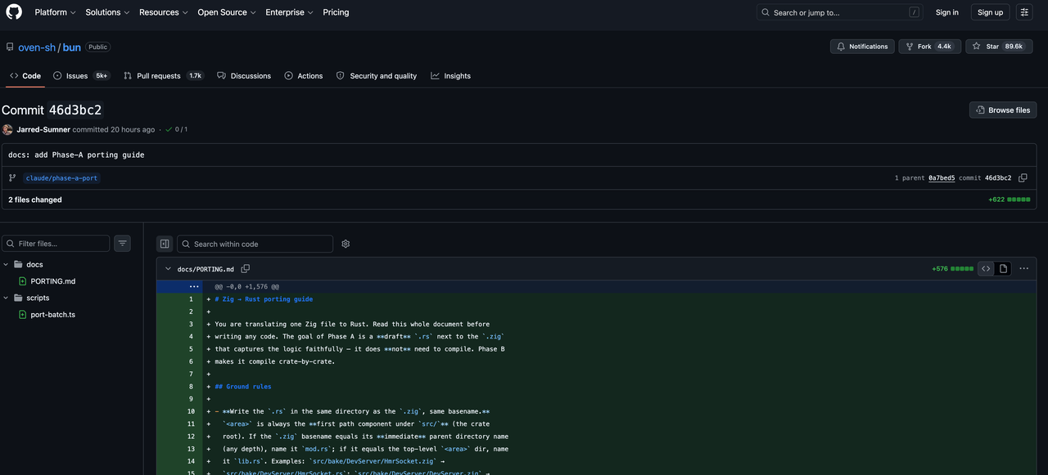Focus the Search within code field

tap(255, 244)
